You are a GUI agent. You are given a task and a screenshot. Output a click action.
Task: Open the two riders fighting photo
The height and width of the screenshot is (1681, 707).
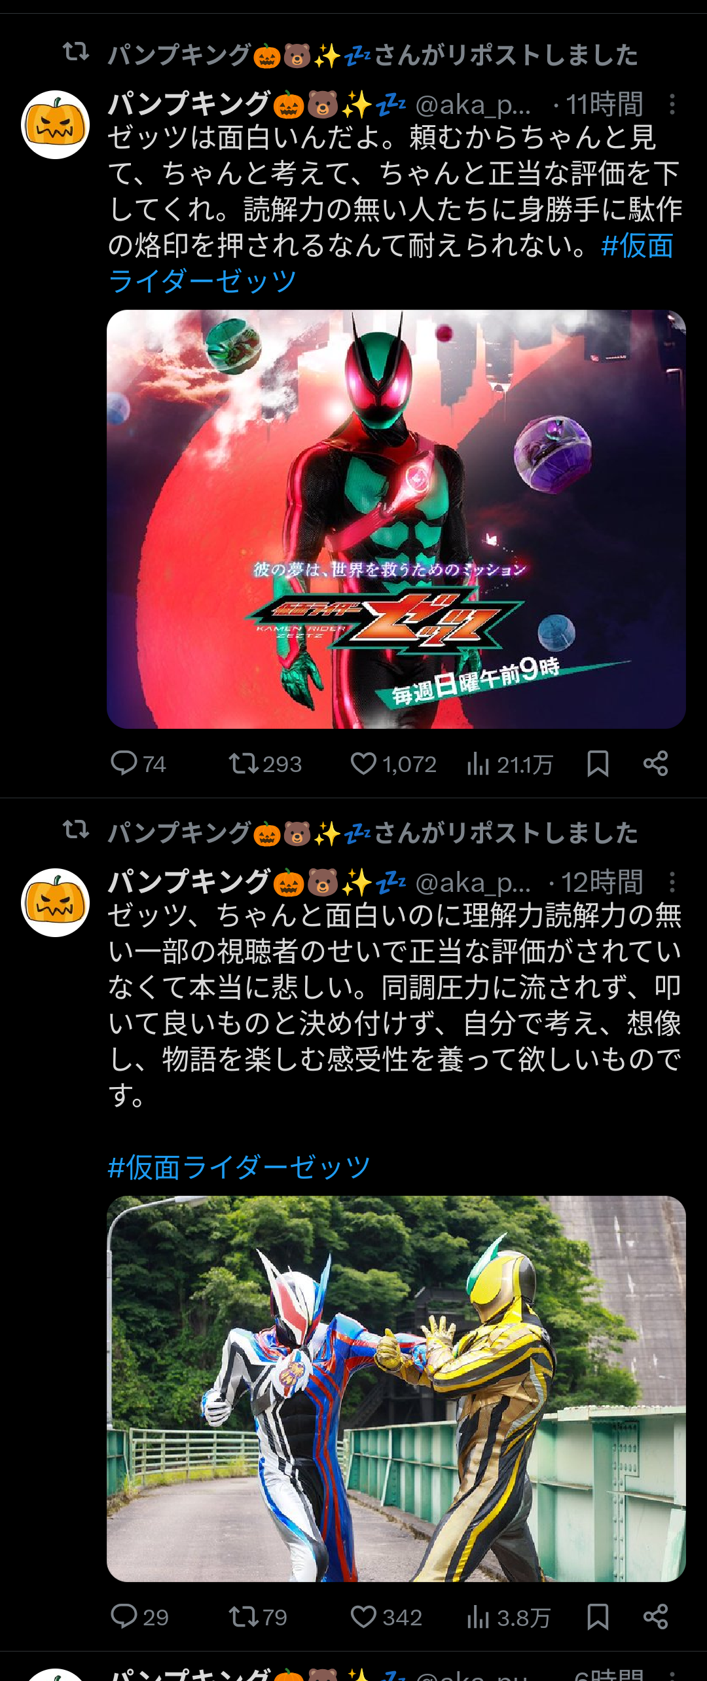pos(396,1389)
